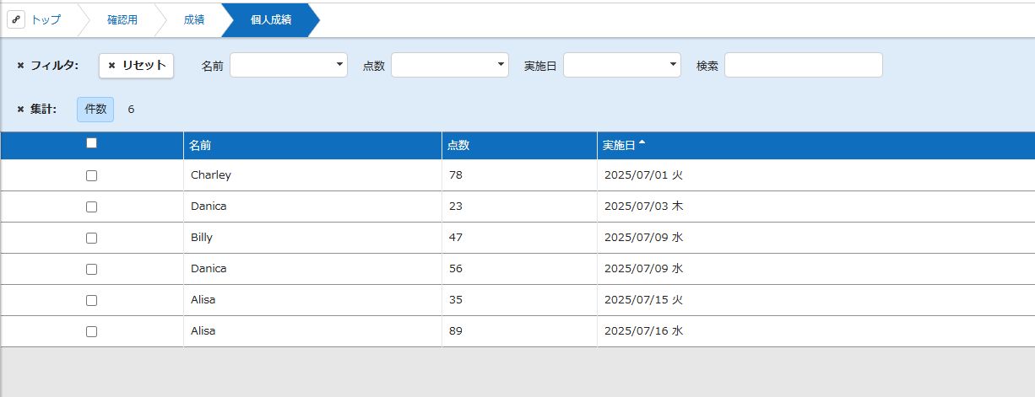
Task: Open the 点数 filter dropdown
Action: click(450, 65)
